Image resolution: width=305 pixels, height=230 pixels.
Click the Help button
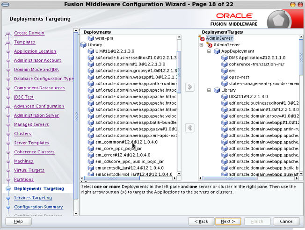pyautogui.click(x=18, y=222)
